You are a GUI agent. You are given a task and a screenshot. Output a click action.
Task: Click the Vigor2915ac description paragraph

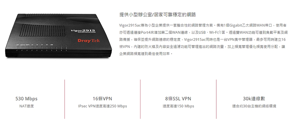[203, 39]
